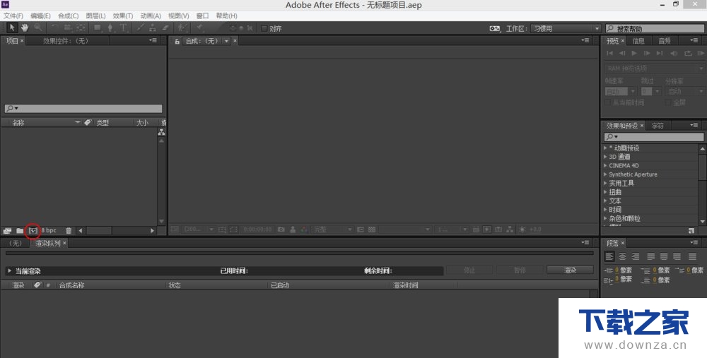Select the Pen tool

click(x=110, y=28)
